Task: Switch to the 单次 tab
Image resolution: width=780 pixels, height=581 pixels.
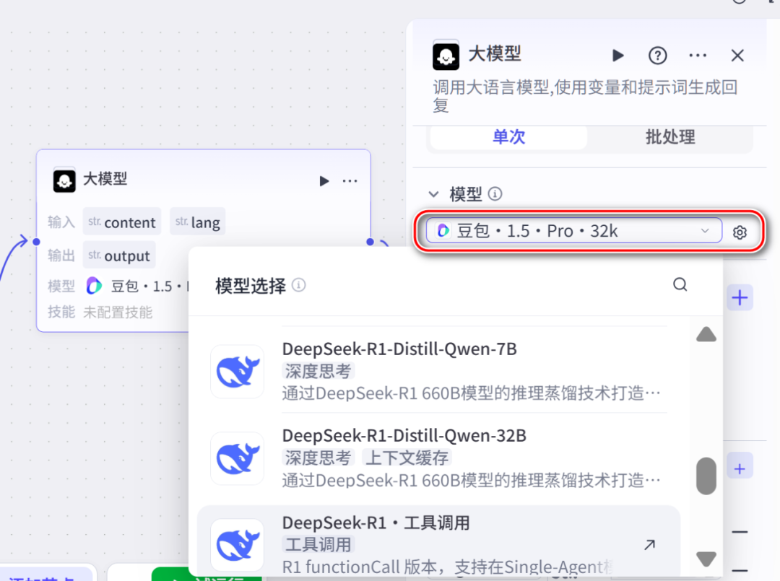Action: pyautogui.click(x=508, y=136)
